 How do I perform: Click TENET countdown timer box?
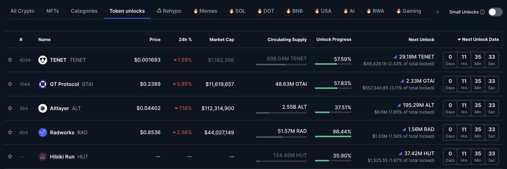[x=471, y=60]
